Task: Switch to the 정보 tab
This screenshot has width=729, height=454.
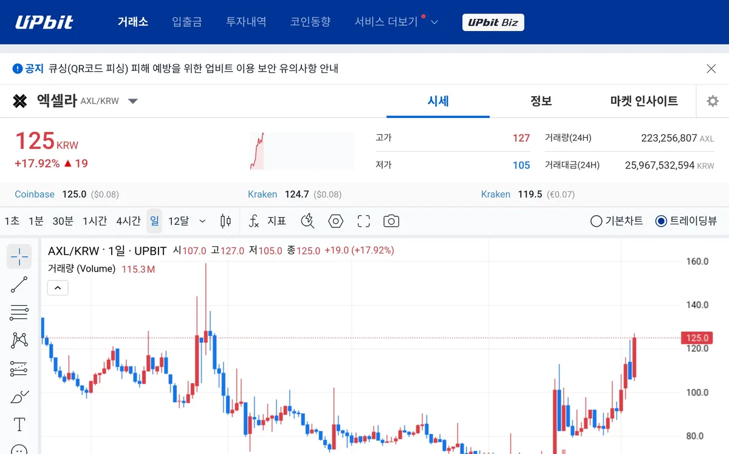Action: (541, 101)
